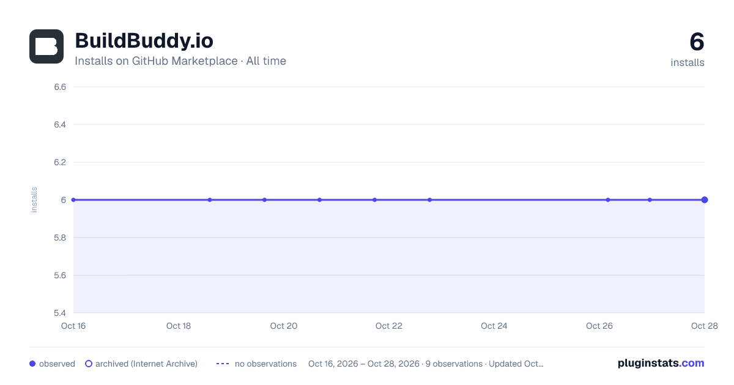Click the 5.6 y-axis label
This screenshot has width=734, height=385.
(60, 275)
